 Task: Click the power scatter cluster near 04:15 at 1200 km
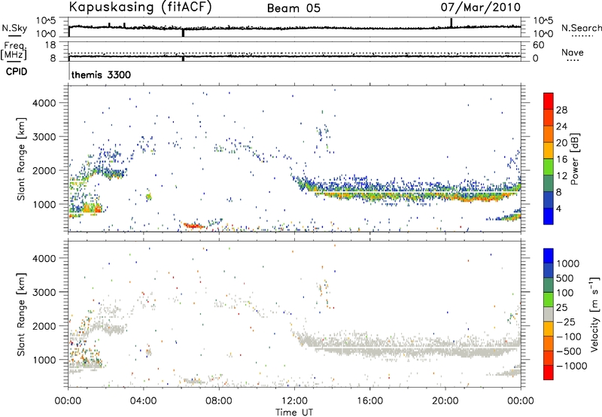[148, 196]
